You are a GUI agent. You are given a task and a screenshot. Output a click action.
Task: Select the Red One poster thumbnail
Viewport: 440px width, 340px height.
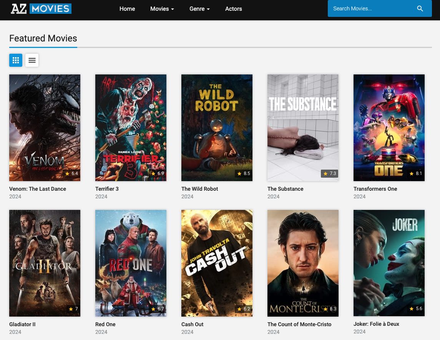(131, 263)
